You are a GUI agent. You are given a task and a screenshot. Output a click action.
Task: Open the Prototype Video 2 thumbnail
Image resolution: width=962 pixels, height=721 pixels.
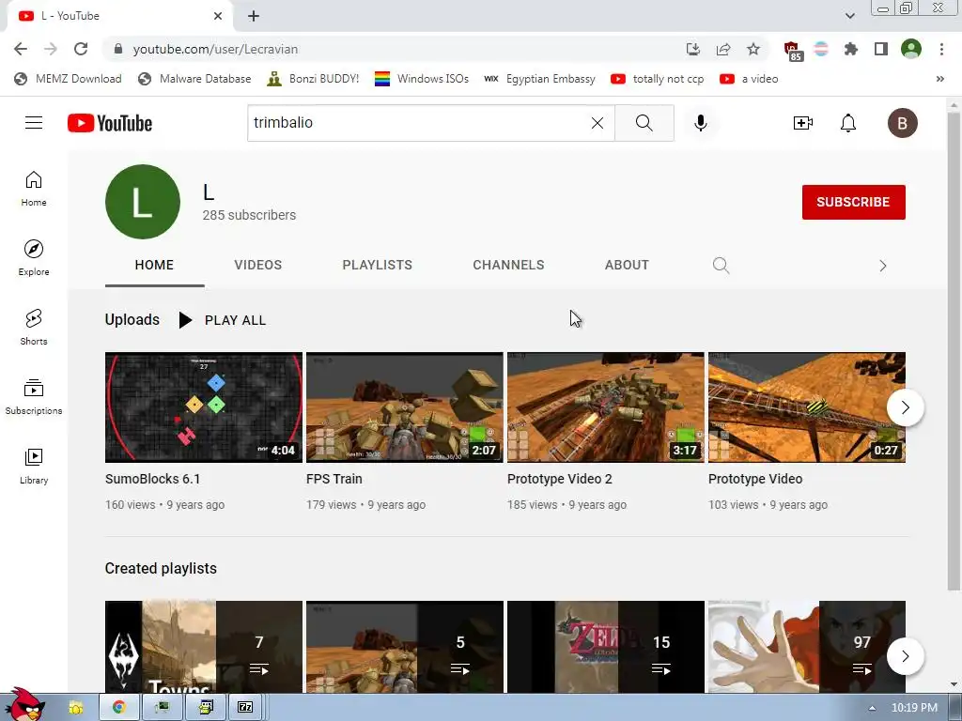[606, 407]
